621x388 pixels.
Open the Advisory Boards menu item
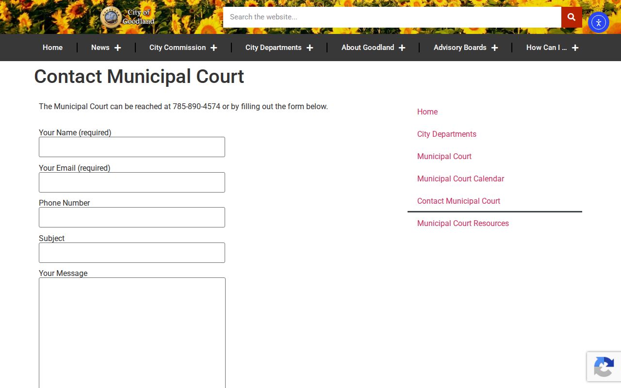(x=460, y=48)
